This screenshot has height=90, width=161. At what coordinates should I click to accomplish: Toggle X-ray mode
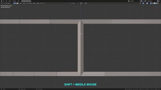(151, 3)
